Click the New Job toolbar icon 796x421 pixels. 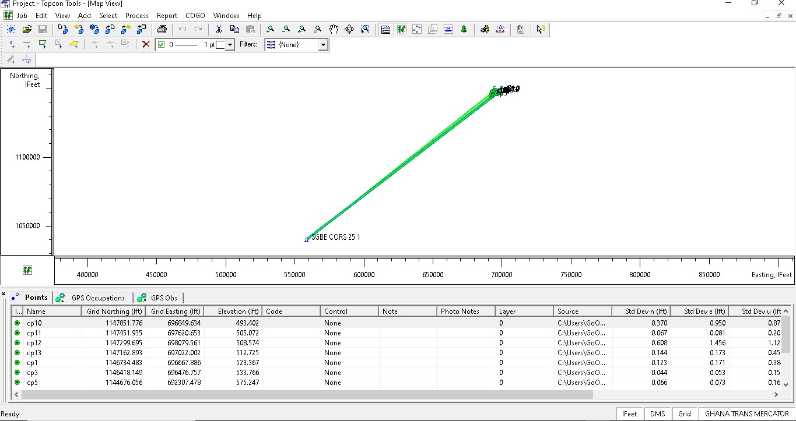click(x=11, y=29)
